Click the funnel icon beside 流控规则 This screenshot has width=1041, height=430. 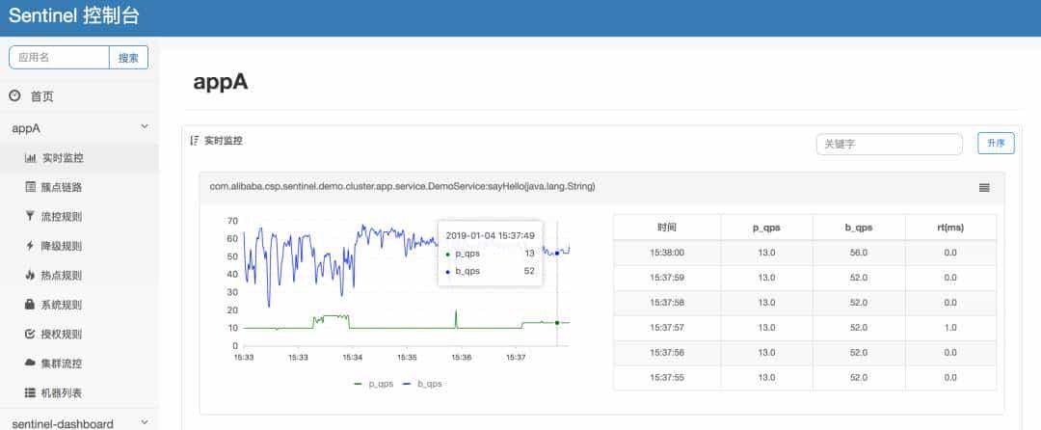pyautogui.click(x=30, y=217)
